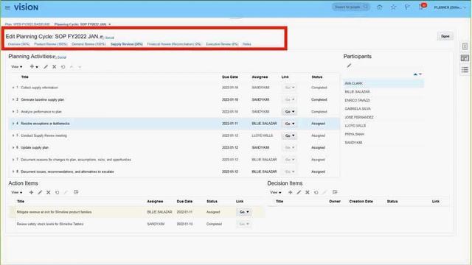Viewport: 472px width, 265px height.
Task: Open the Executive Review tab
Action: (222, 44)
